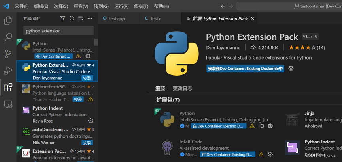The image size is (342, 162).
Task: Open Jinja extension in pack list
Action: click(314, 119)
